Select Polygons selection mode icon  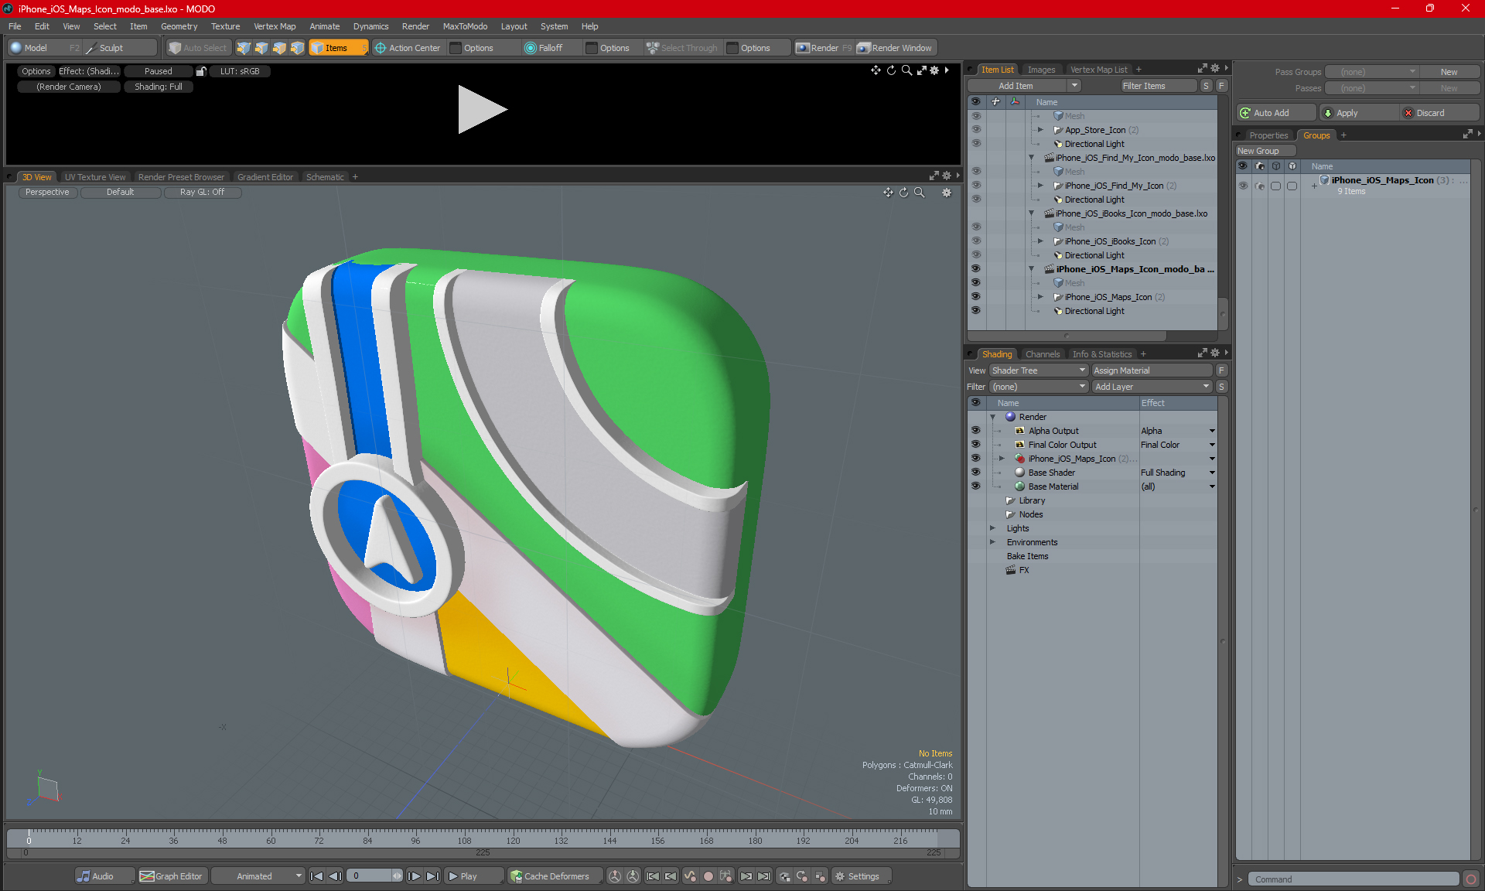(279, 48)
